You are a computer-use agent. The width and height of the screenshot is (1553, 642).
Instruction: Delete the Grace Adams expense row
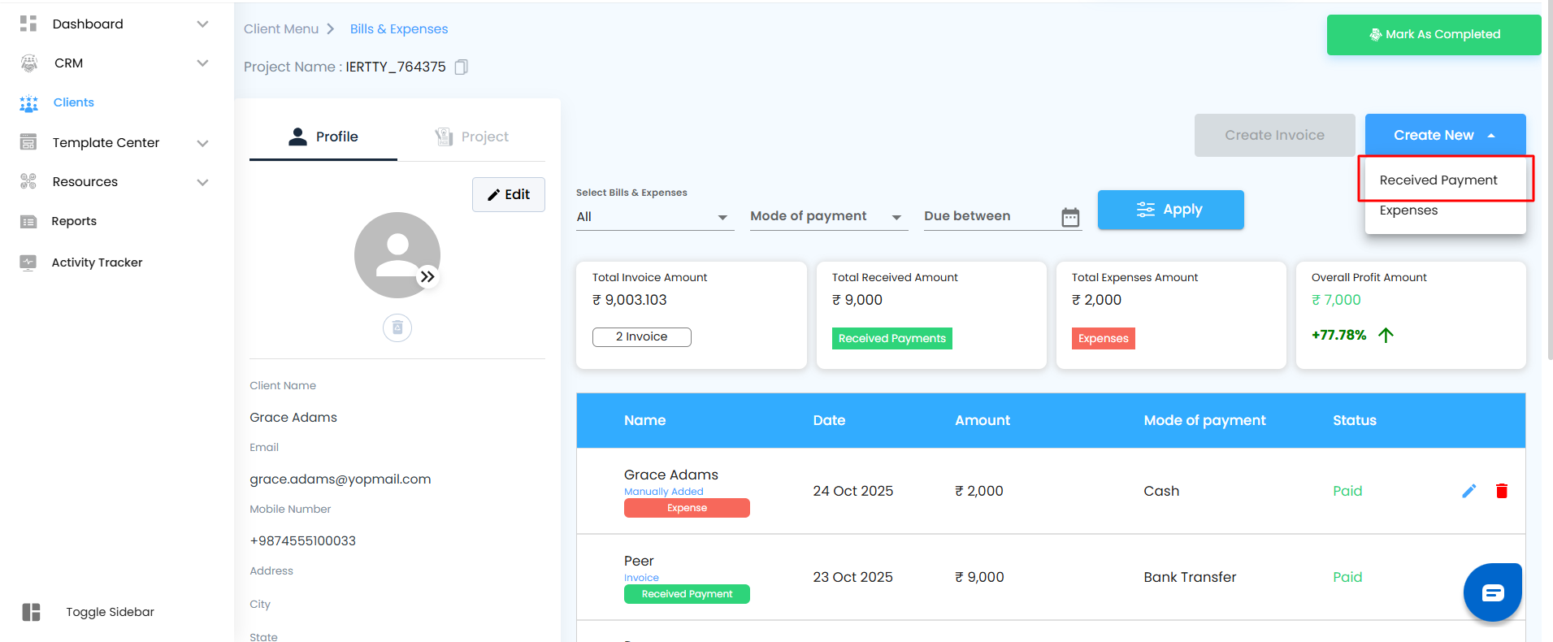[1501, 491]
